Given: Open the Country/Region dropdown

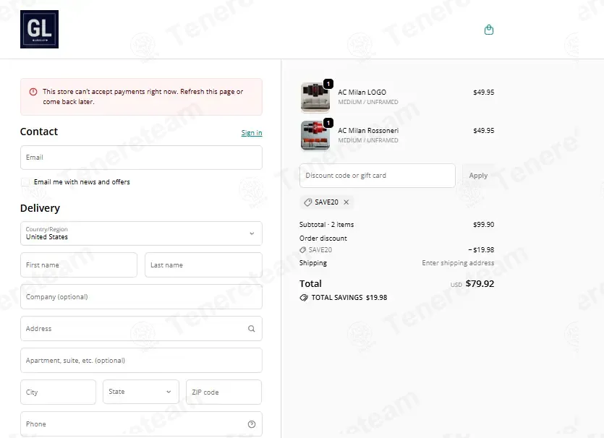Looking at the screenshot, I should [x=141, y=233].
